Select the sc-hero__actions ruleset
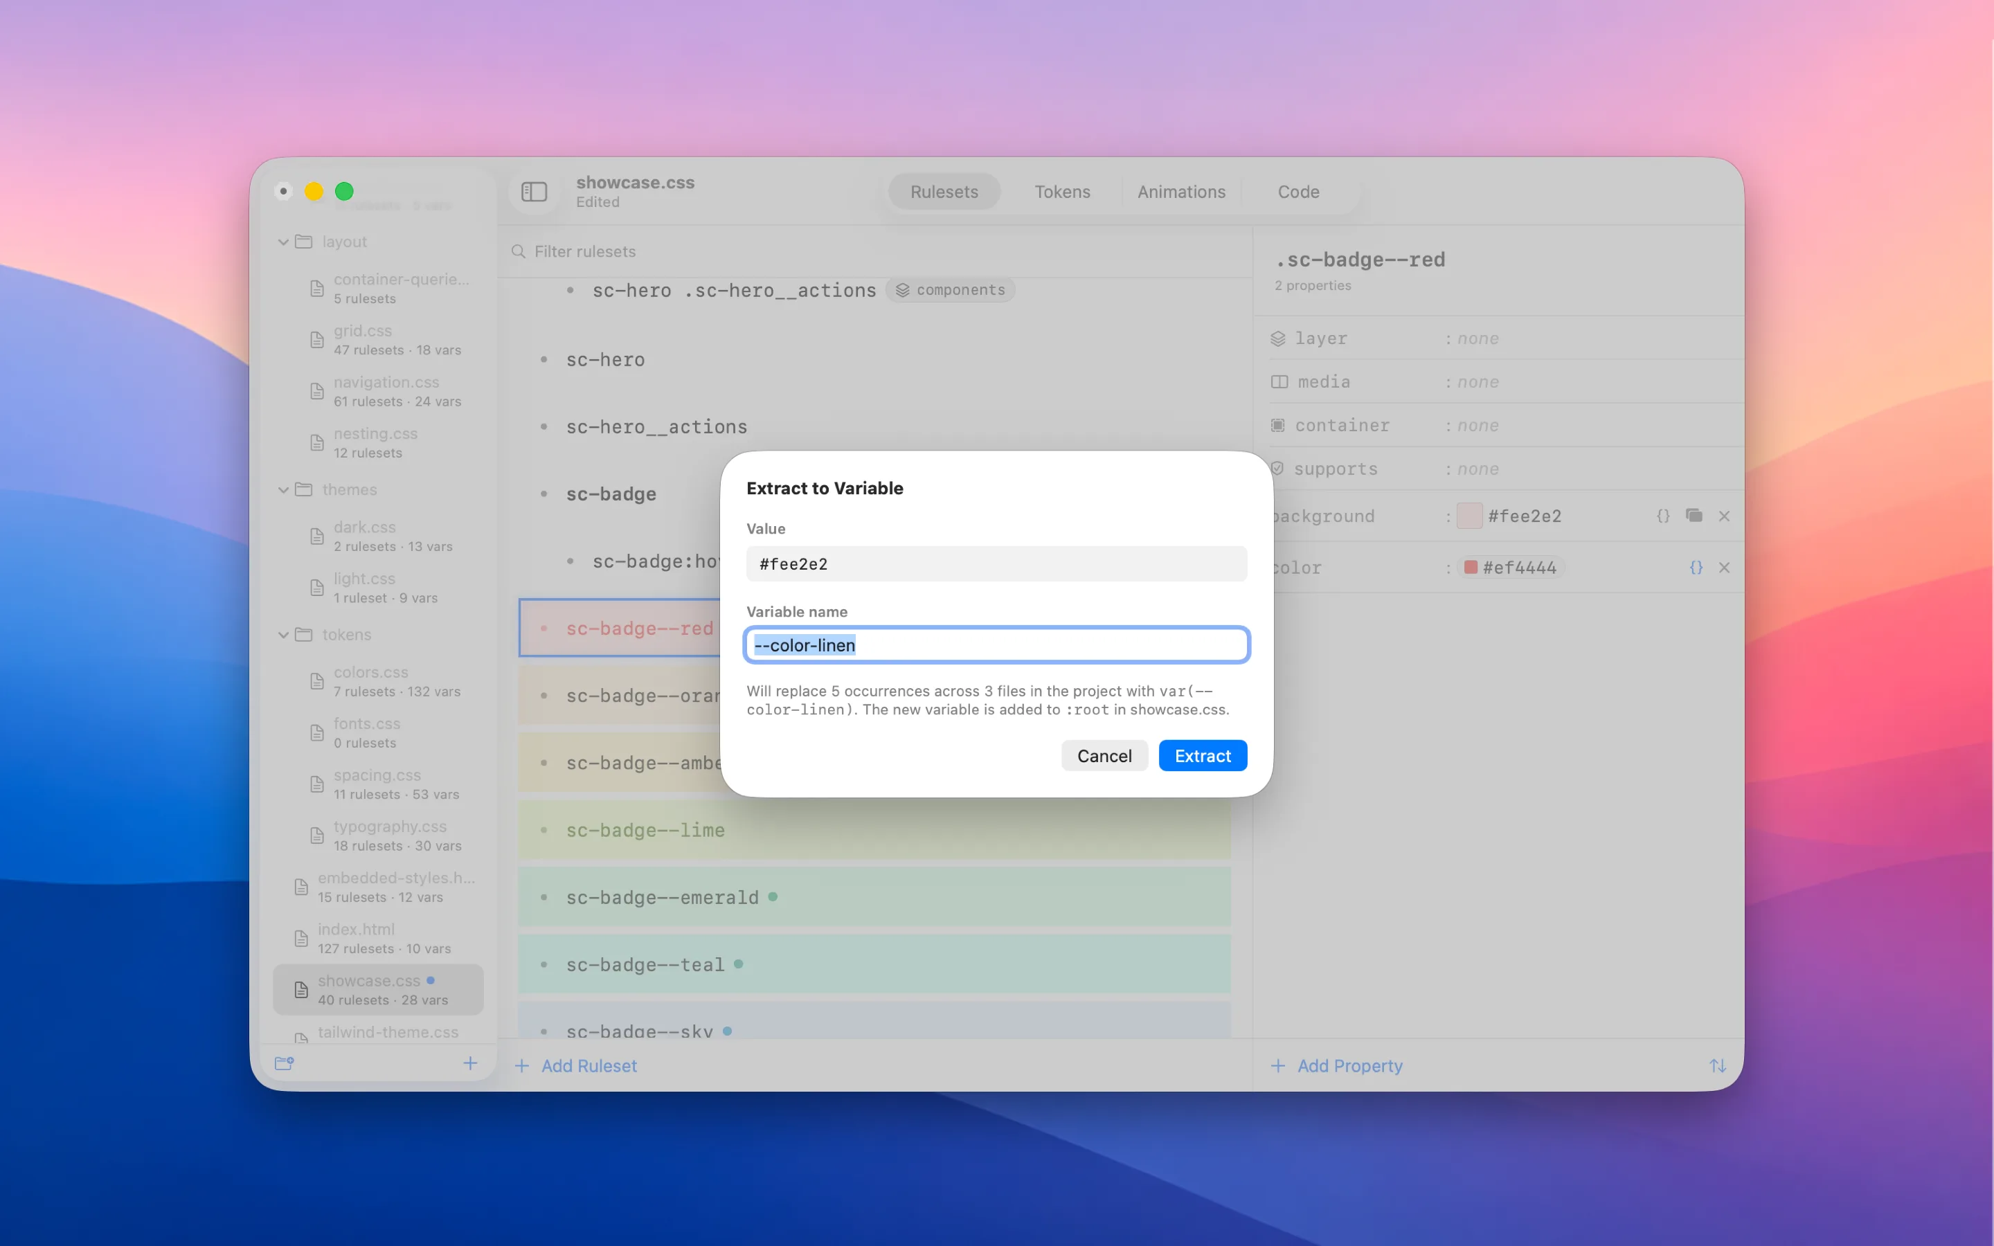 coord(875,427)
